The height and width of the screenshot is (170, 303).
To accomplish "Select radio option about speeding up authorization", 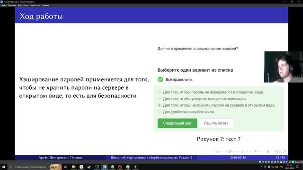I will tap(160, 99).
